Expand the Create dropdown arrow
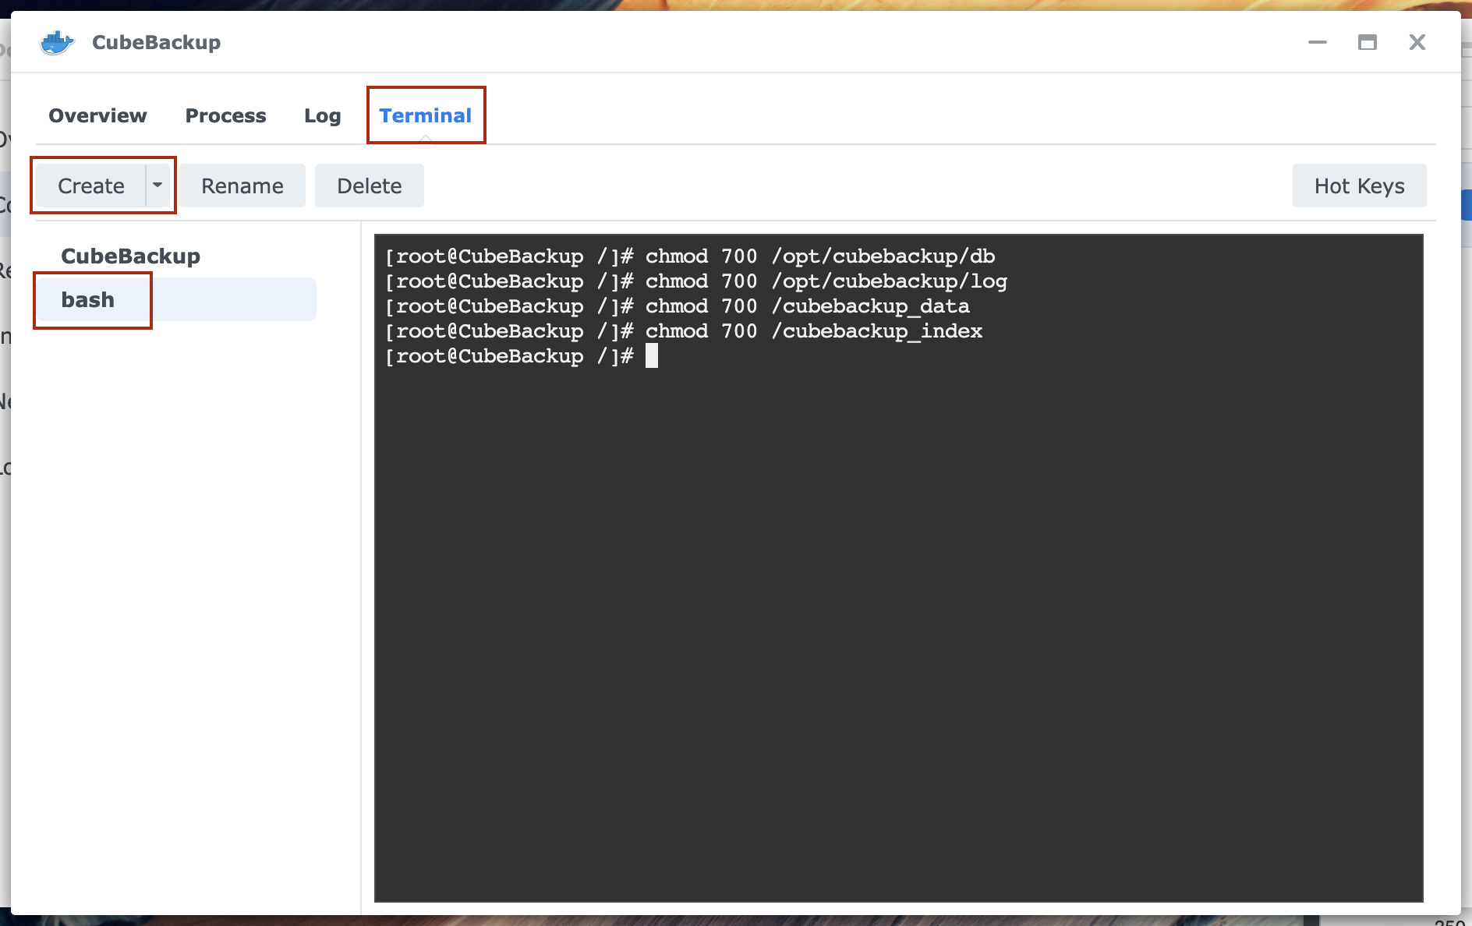The width and height of the screenshot is (1472, 926). (158, 186)
